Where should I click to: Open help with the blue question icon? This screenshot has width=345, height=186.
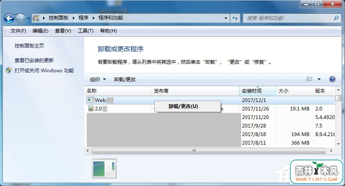pos(332,79)
